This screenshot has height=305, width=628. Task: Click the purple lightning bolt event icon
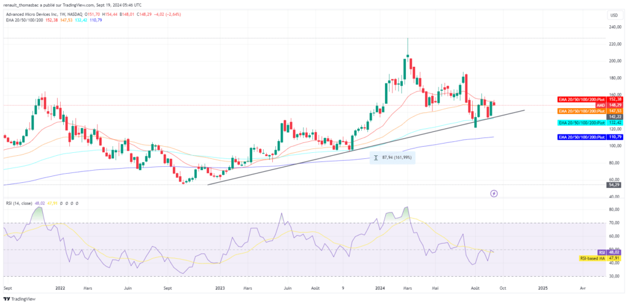[x=494, y=193]
